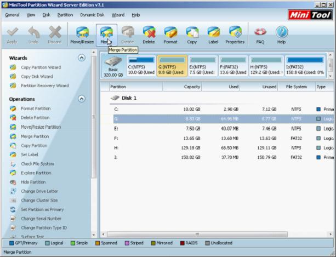This screenshot has height=257, width=336.
Task: Sort by the Used column header
Action: click(220, 87)
